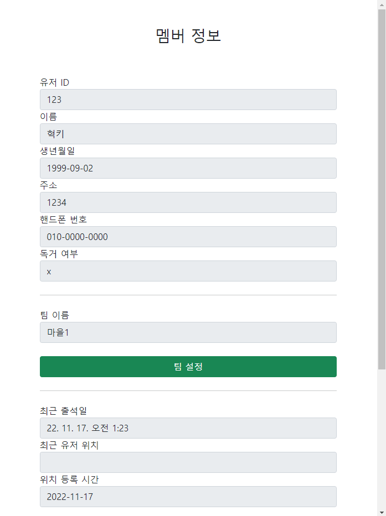This screenshot has height=516, width=386.
Task: Click the 최근 출석일 field
Action: [188, 428]
